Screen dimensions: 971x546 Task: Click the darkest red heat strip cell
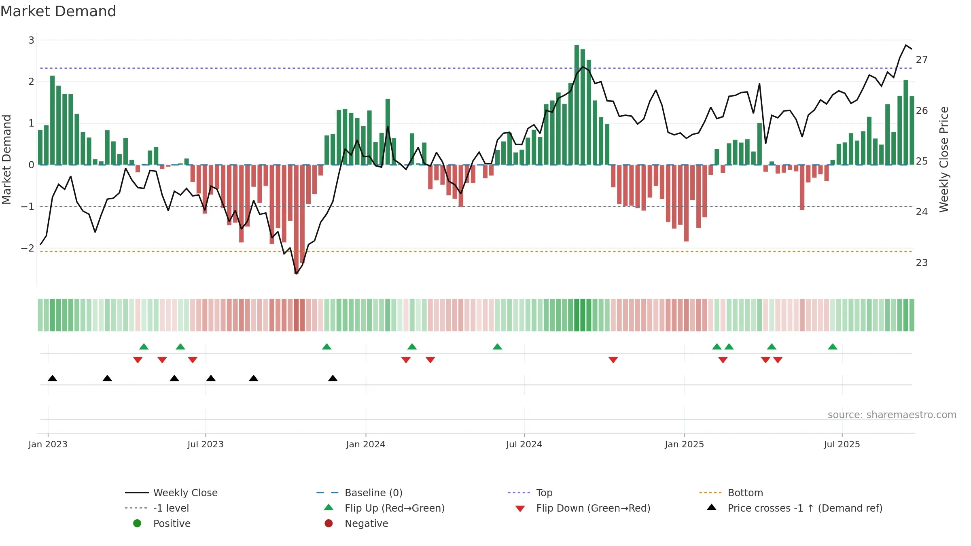pyautogui.click(x=296, y=315)
